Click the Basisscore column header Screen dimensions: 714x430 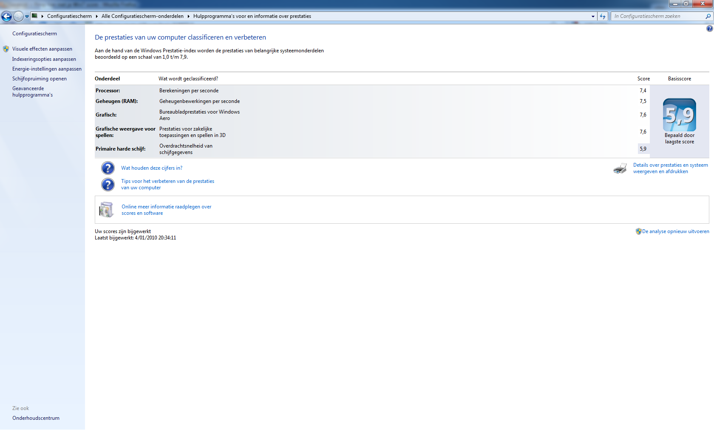[680, 79]
